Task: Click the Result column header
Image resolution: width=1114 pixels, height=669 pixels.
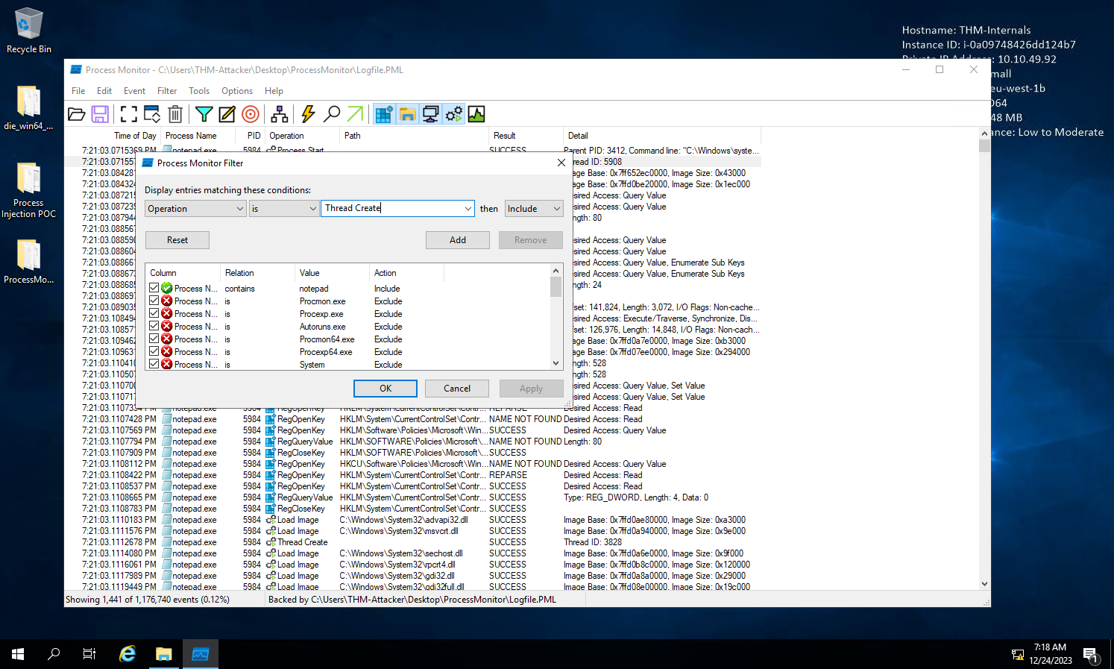Action: 526,136
